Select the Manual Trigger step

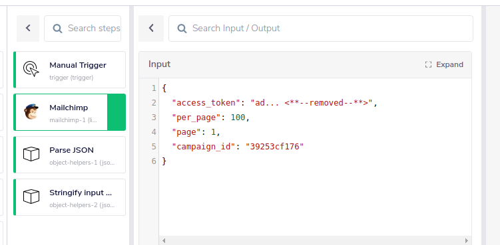[x=69, y=70]
